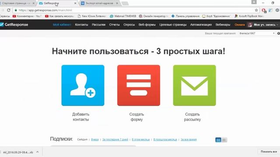The width and height of the screenshot is (280, 157).
Task: Close the Стартовая страница tab
Action: click(33, 3)
